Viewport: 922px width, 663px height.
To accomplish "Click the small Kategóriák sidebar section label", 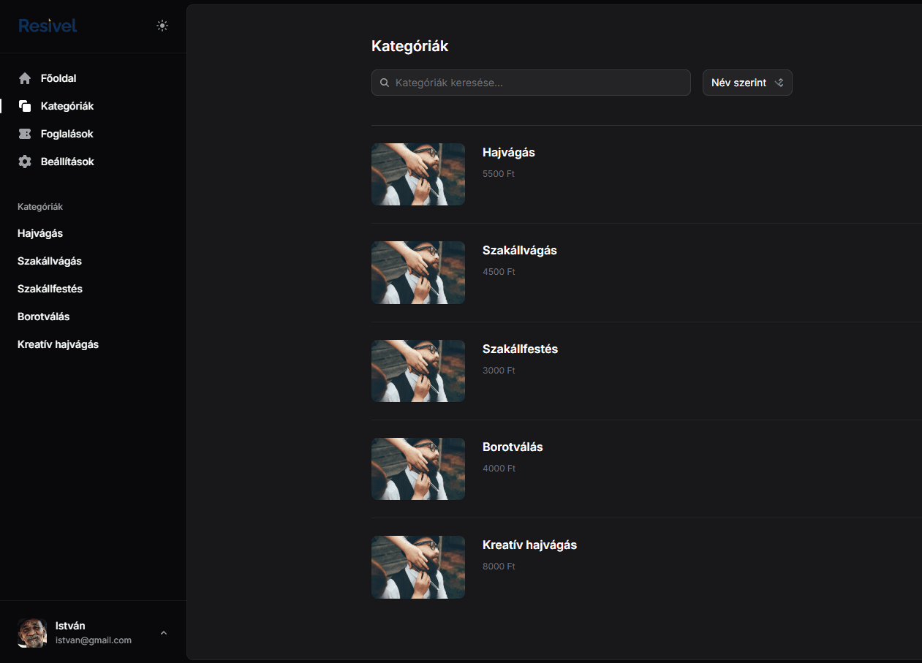I will 40,207.
